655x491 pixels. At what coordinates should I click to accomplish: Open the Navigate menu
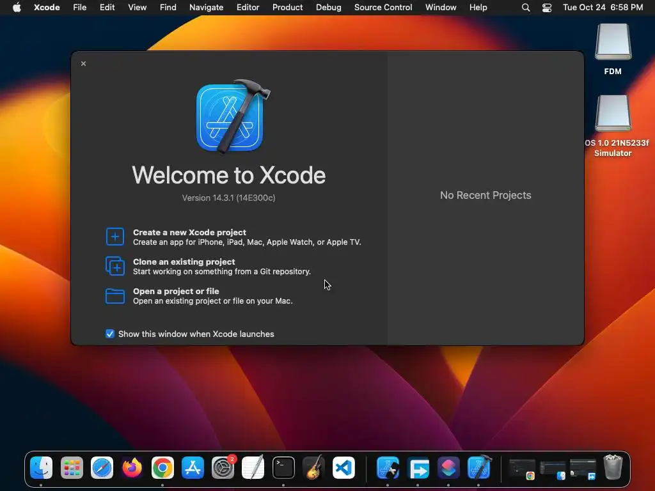click(x=207, y=8)
